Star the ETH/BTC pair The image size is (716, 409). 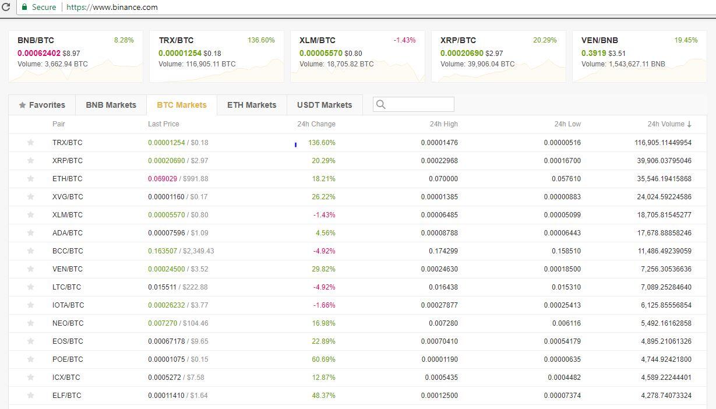(30, 178)
